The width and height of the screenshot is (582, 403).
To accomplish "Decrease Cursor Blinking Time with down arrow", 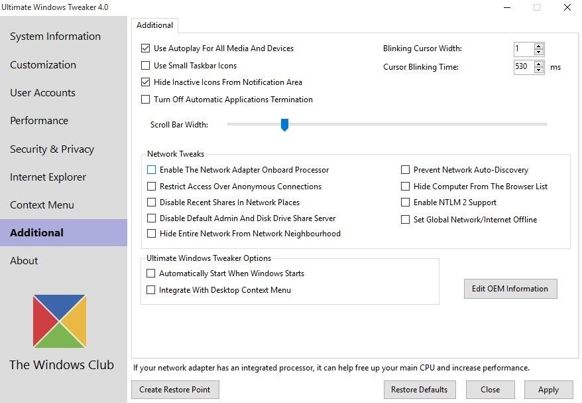I will [x=538, y=70].
